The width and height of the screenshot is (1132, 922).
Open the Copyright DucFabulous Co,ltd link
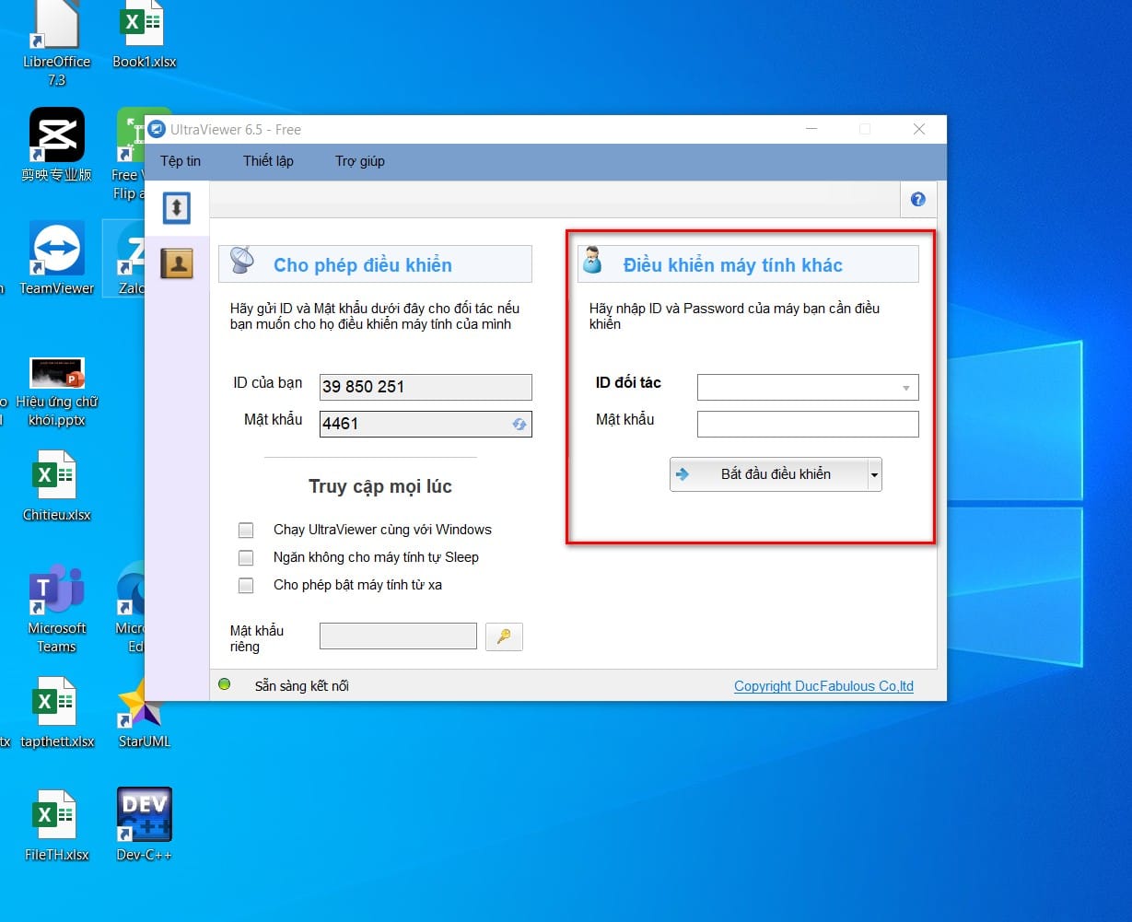point(823,686)
